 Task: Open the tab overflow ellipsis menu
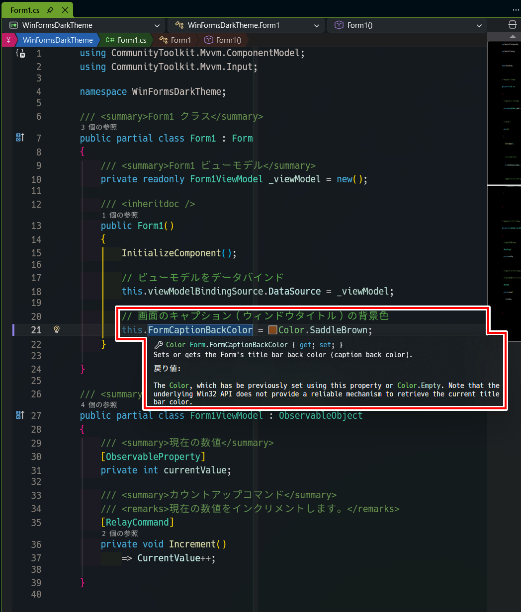(515, 10)
